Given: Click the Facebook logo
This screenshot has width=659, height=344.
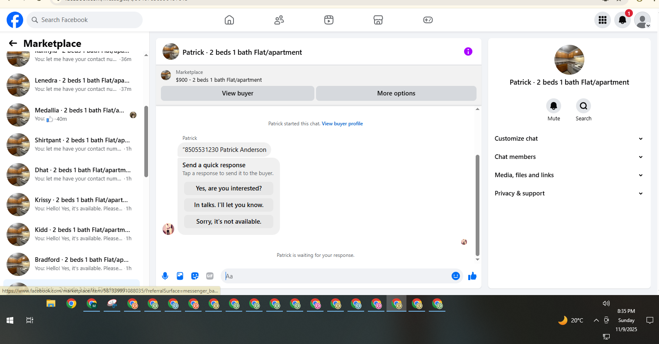Looking at the screenshot, I should tap(15, 20).
